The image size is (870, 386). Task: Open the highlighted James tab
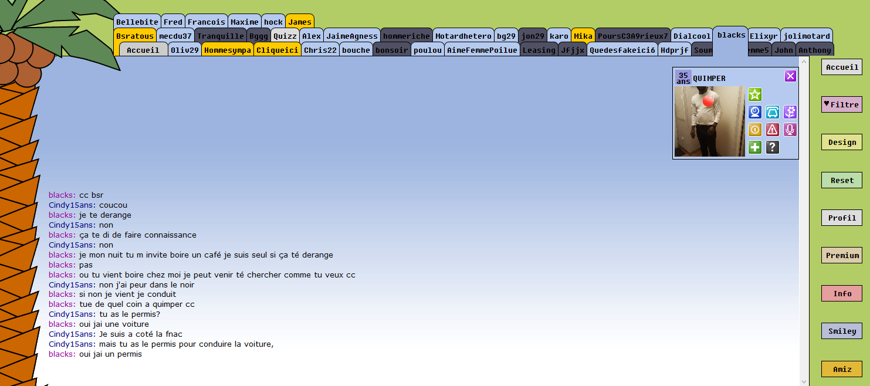tap(300, 22)
